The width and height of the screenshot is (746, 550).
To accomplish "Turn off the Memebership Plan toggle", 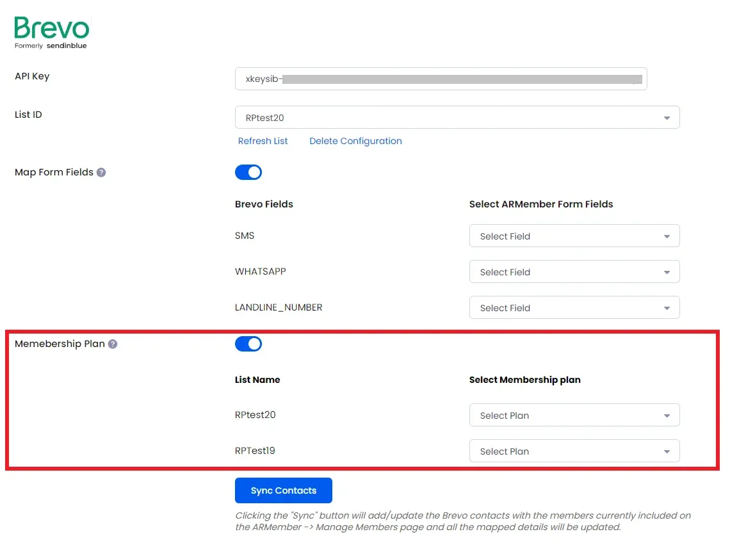I will click(x=248, y=344).
